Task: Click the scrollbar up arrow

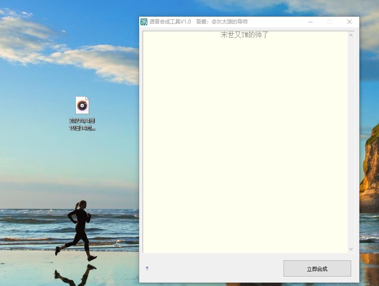Action: (351, 35)
